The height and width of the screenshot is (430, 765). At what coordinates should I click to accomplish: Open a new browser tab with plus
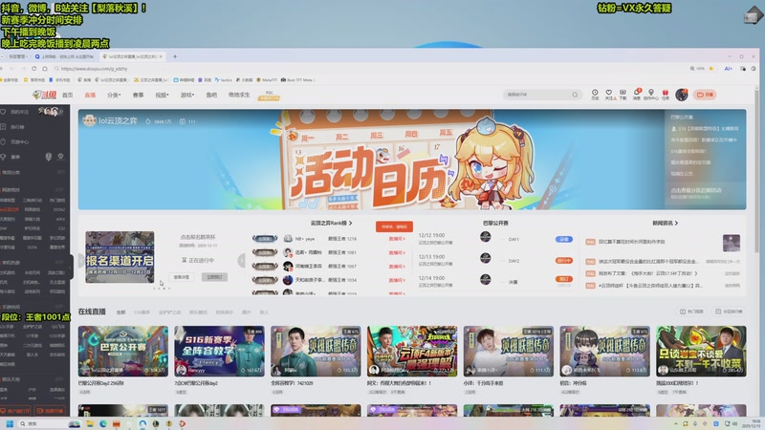pyautogui.click(x=175, y=56)
